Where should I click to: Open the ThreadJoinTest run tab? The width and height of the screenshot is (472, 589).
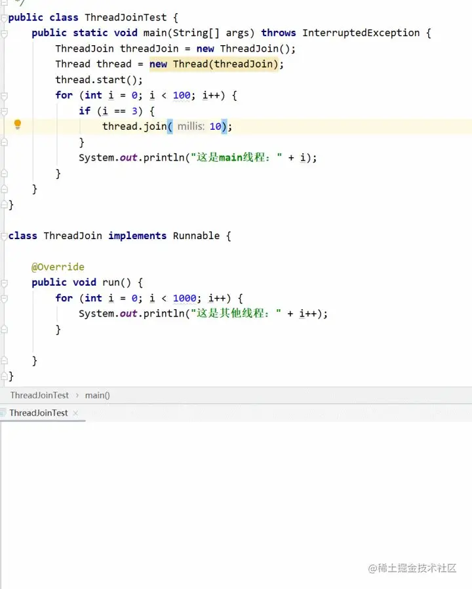pos(38,413)
